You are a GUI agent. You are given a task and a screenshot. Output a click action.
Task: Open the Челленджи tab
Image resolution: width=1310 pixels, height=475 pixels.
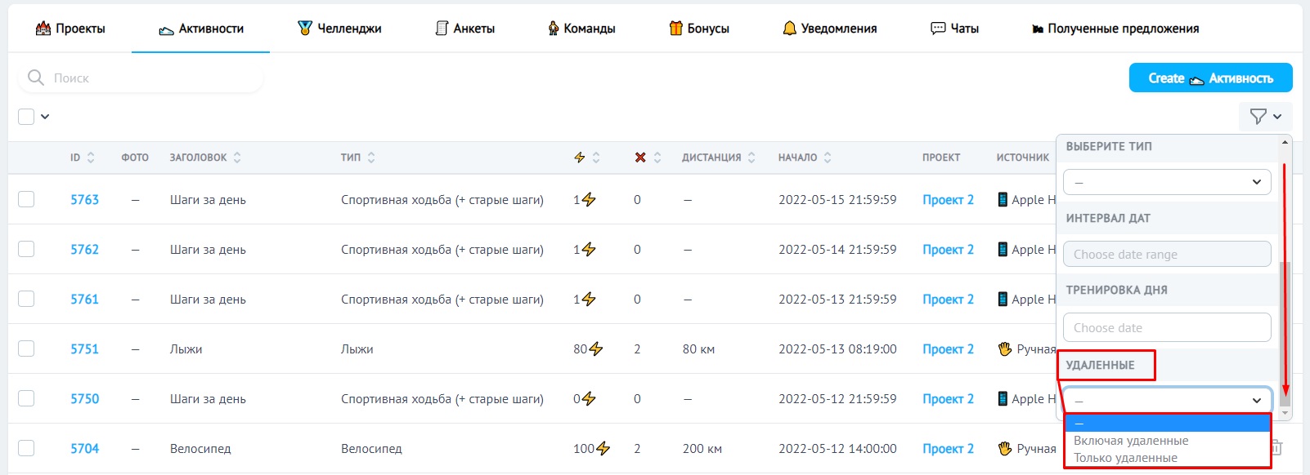coord(339,29)
